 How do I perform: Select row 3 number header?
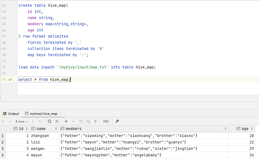(x=3, y=149)
